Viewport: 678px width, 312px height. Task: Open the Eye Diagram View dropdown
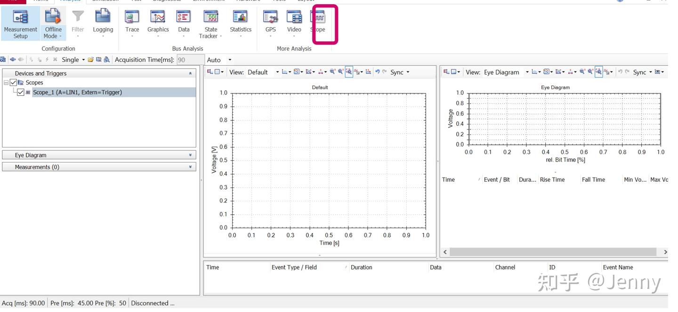coord(527,72)
